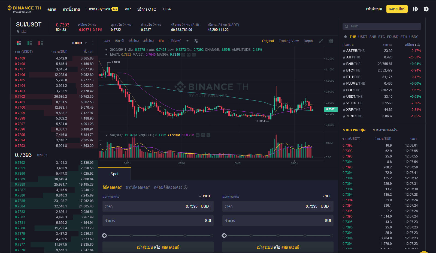Collapse the OHLC info line arrow
The height and width of the screenshot is (253, 436).
click(x=106, y=50)
